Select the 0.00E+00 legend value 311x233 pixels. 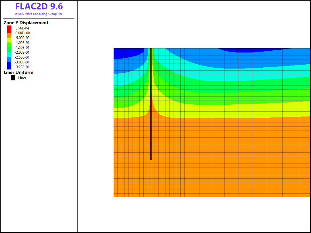[x=22, y=33]
